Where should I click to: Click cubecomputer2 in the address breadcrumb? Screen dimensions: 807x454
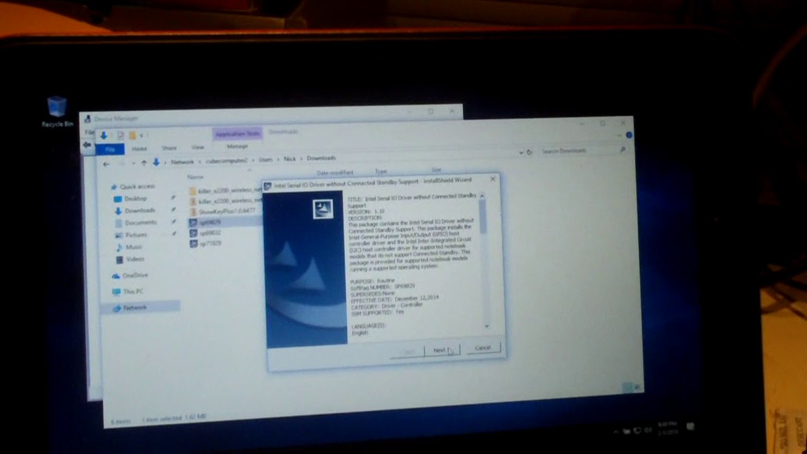click(228, 161)
